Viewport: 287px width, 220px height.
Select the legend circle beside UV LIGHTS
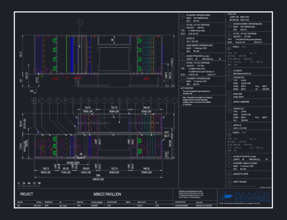(229, 71)
